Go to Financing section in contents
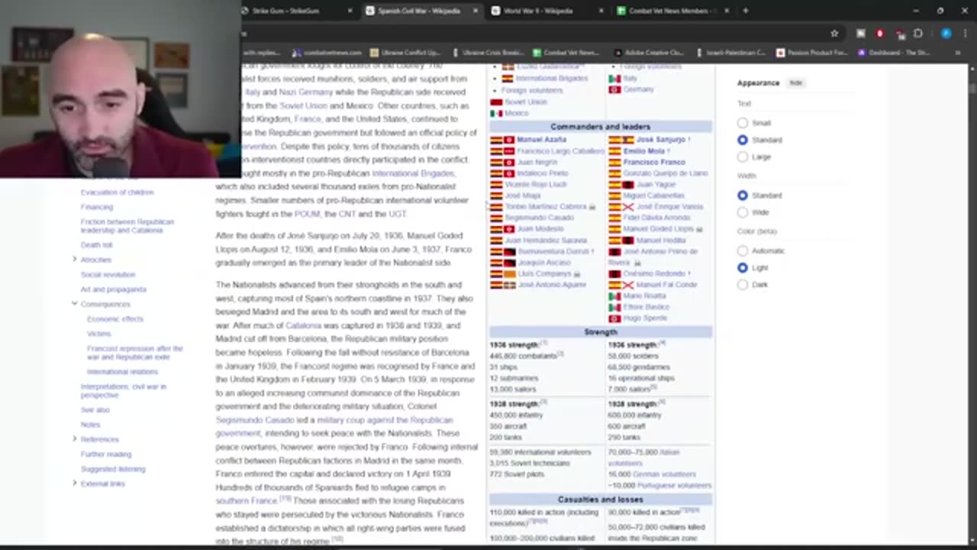This screenshot has height=550, width=977. click(x=97, y=207)
